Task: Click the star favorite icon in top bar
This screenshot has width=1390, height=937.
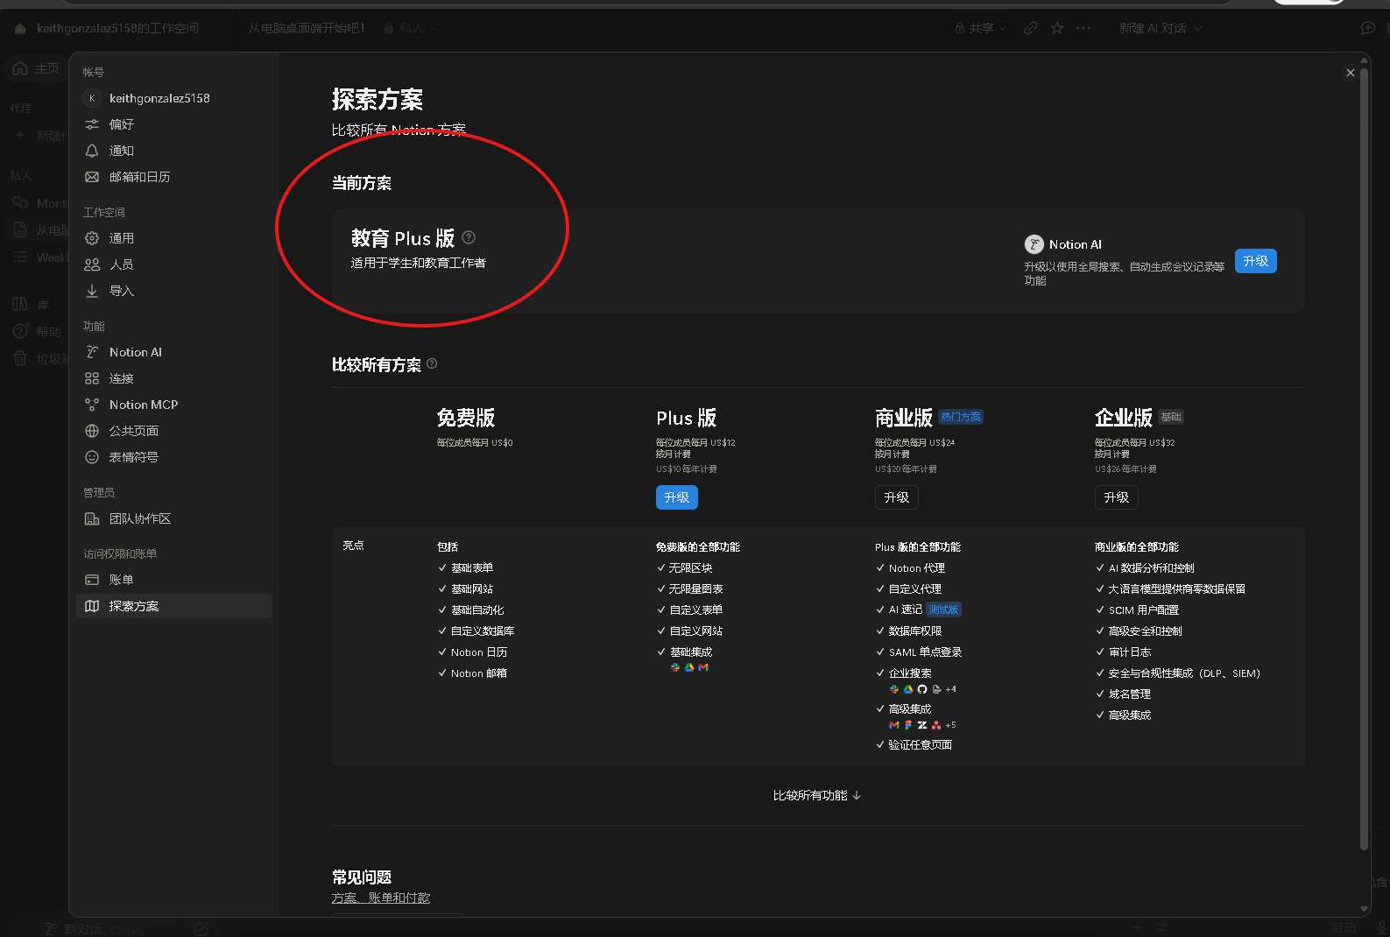Action: (1057, 28)
